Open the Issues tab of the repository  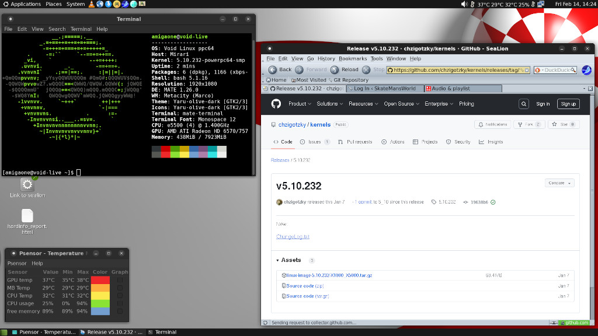315,142
